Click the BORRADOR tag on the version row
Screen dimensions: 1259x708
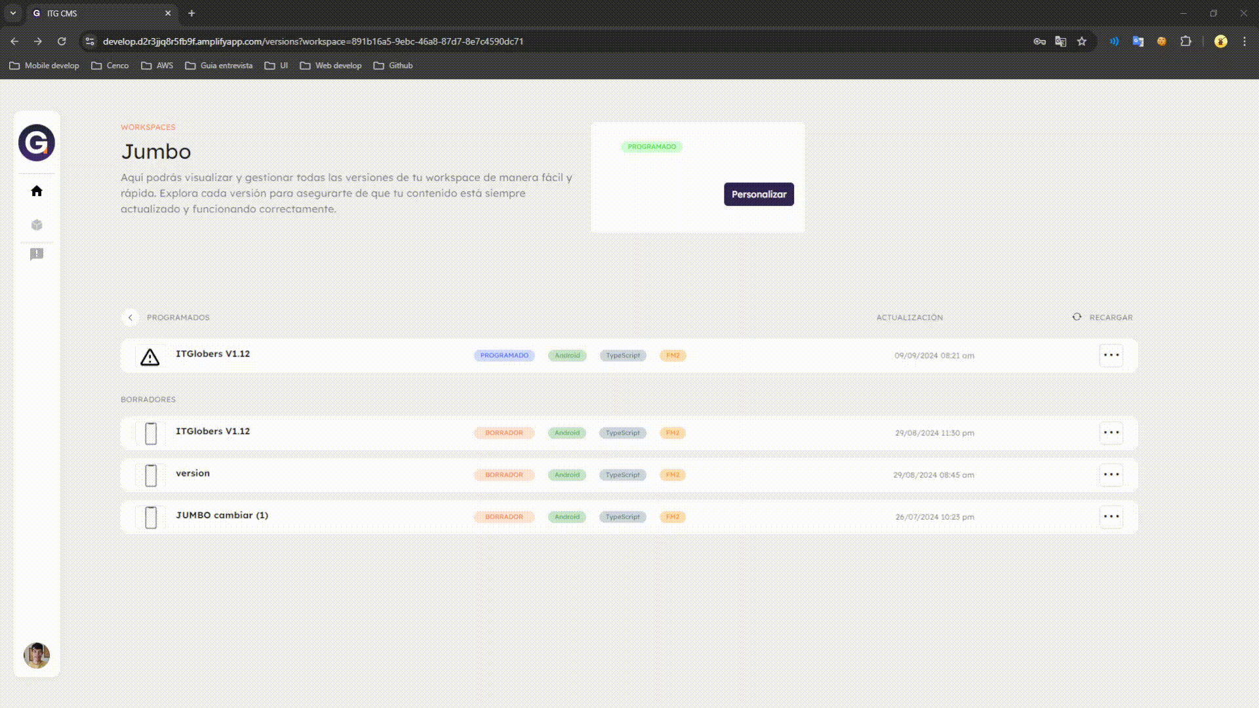pos(504,475)
